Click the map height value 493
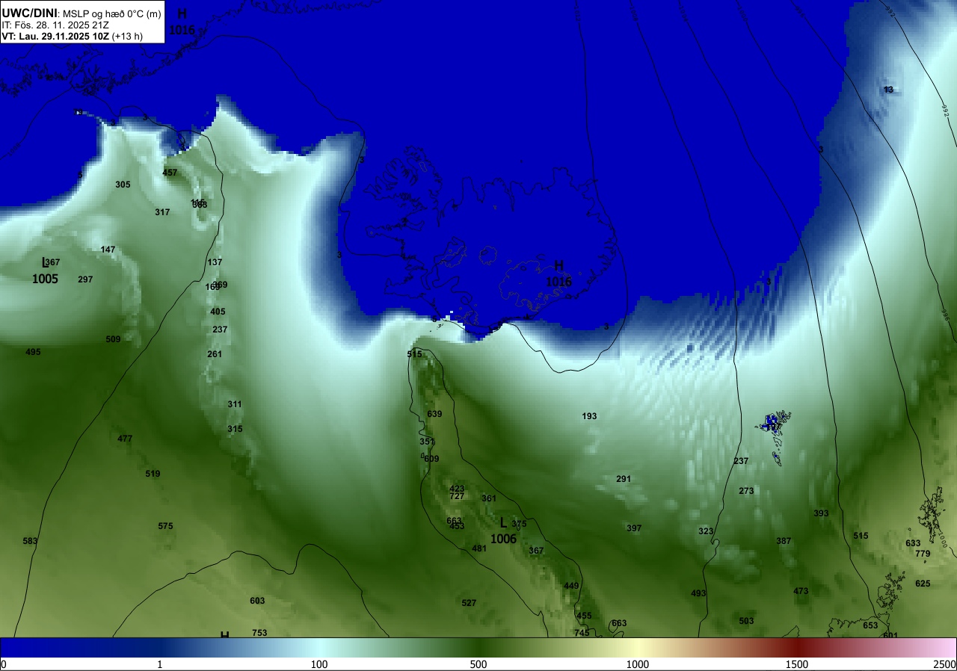This screenshot has width=957, height=671. pyautogui.click(x=698, y=593)
